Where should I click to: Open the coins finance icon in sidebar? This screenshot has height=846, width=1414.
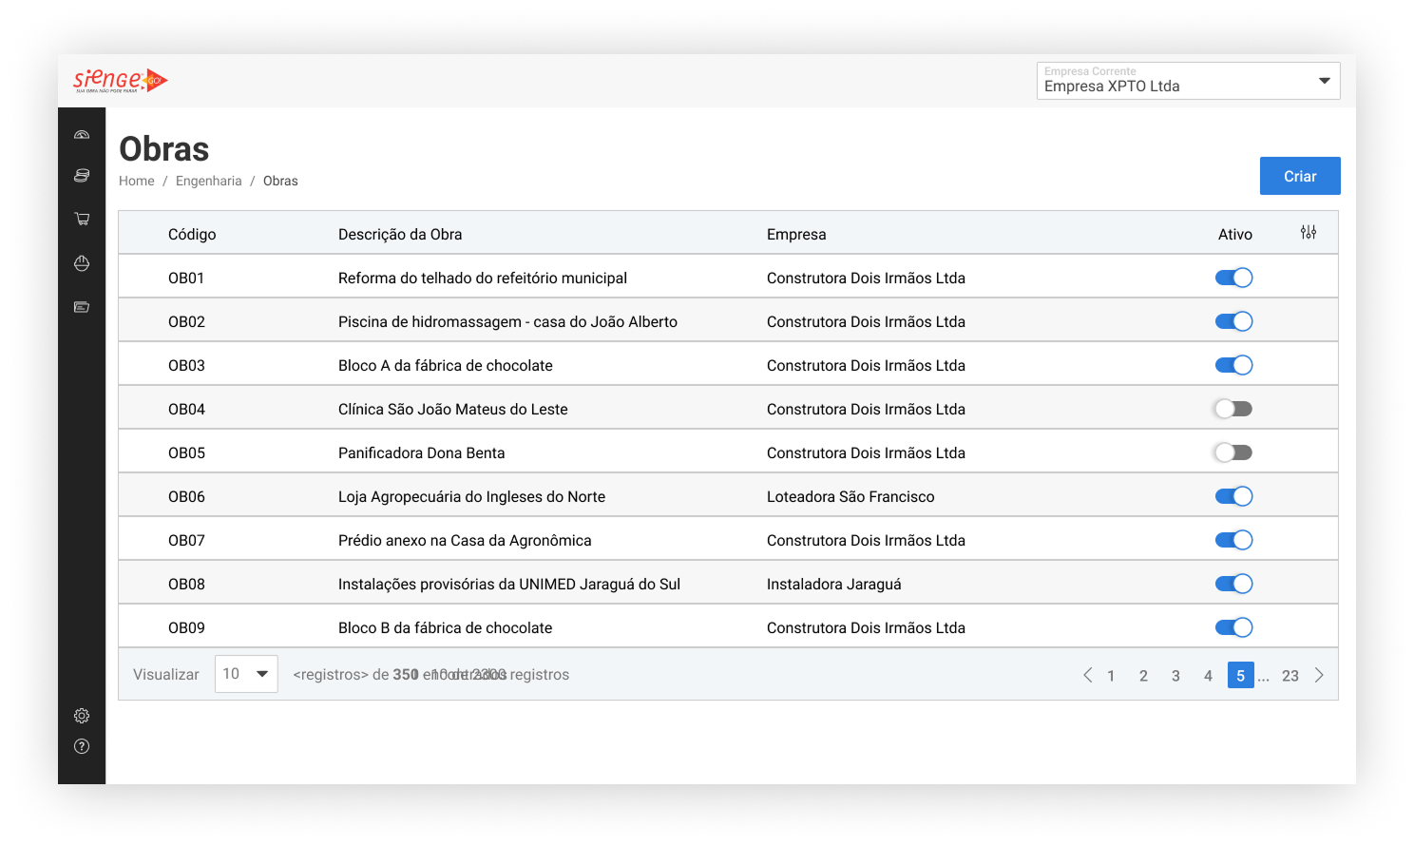82,176
